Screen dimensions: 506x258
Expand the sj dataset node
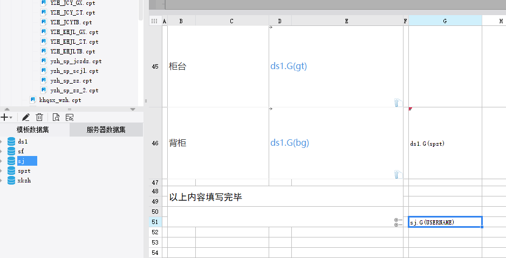pos(1,161)
